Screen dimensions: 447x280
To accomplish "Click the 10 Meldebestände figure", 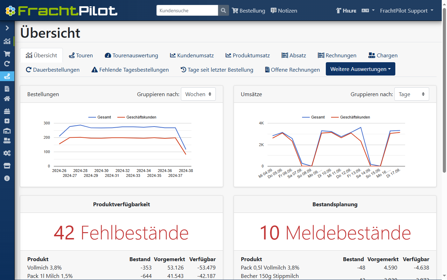I will pyautogui.click(x=335, y=232).
